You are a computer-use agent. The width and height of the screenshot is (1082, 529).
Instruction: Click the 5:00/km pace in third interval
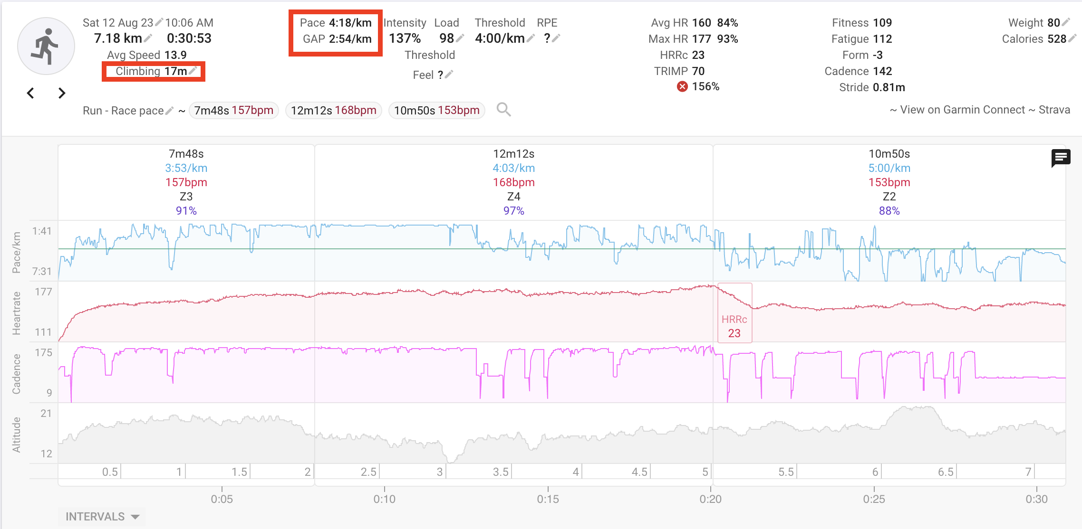click(889, 168)
